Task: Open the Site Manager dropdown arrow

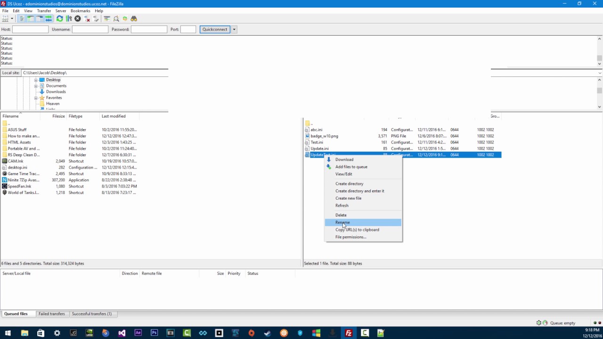Action: (12, 18)
